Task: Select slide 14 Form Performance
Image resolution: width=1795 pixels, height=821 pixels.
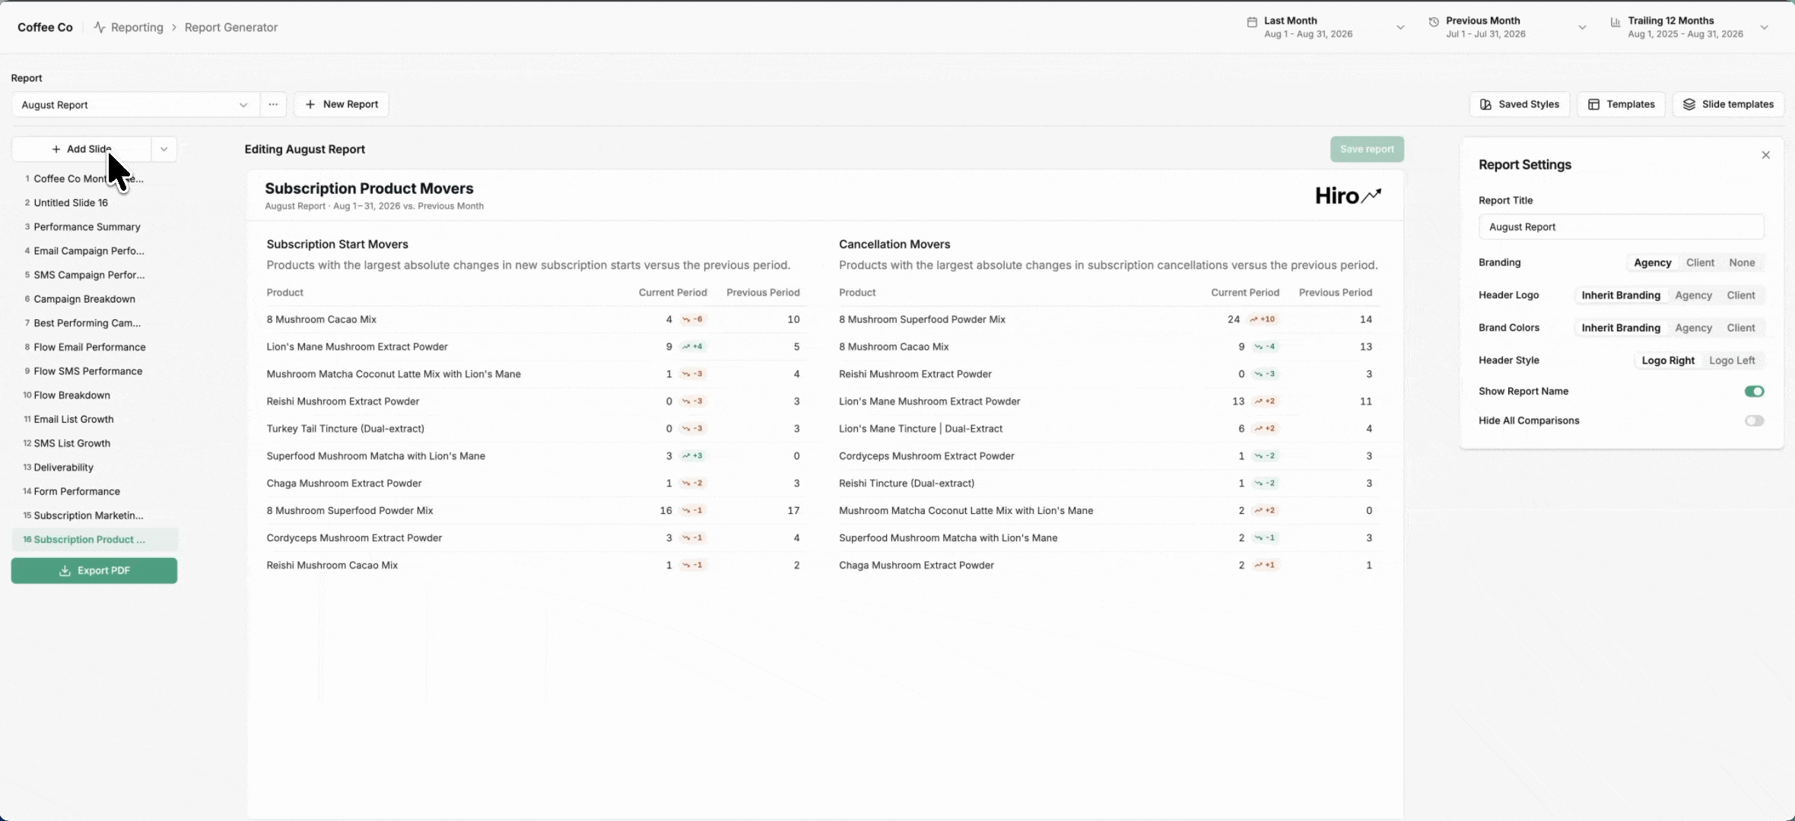Action: click(94, 492)
